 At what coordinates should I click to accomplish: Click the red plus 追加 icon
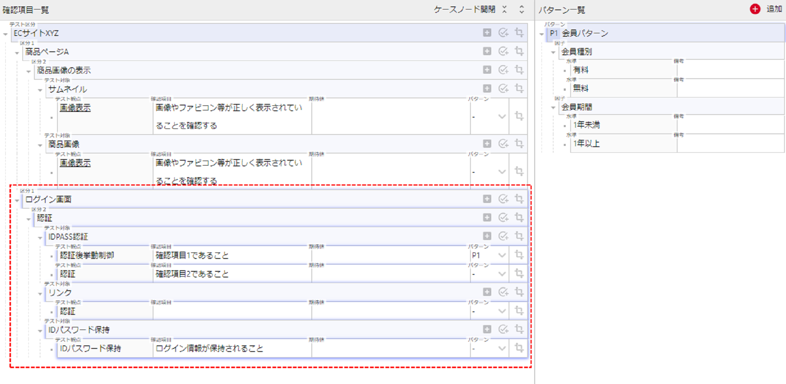tap(755, 9)
